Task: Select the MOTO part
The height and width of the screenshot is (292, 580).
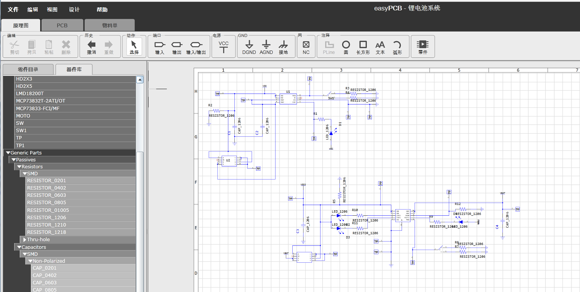Action: coord(75,116)
